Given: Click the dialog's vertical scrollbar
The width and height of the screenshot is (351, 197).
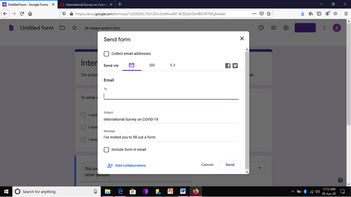Looking at the screenshot, I should tap(247, 111).
